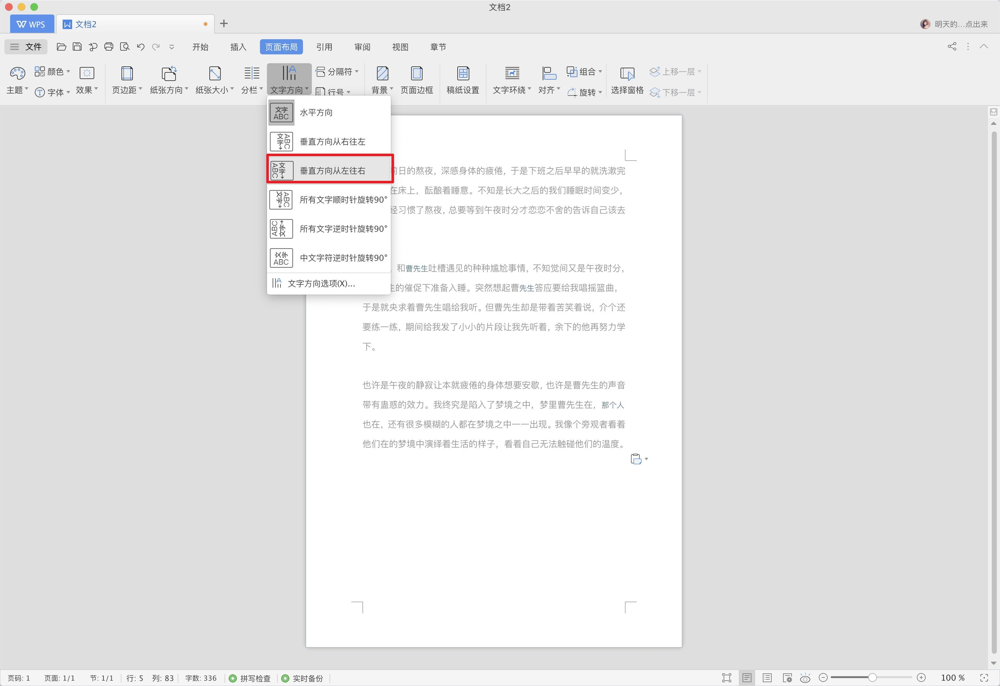Switch to the Insert (插入) tab
This screenshot has height=686, width=1000.
click(x=238, y=47)
